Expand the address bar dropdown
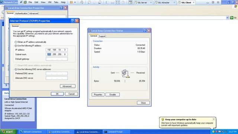Viewport: 238px width, 134px height. [x=227, y=17]
